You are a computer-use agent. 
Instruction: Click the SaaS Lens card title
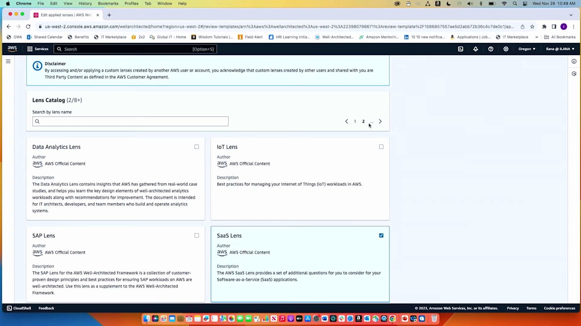(x=229, y=236)
